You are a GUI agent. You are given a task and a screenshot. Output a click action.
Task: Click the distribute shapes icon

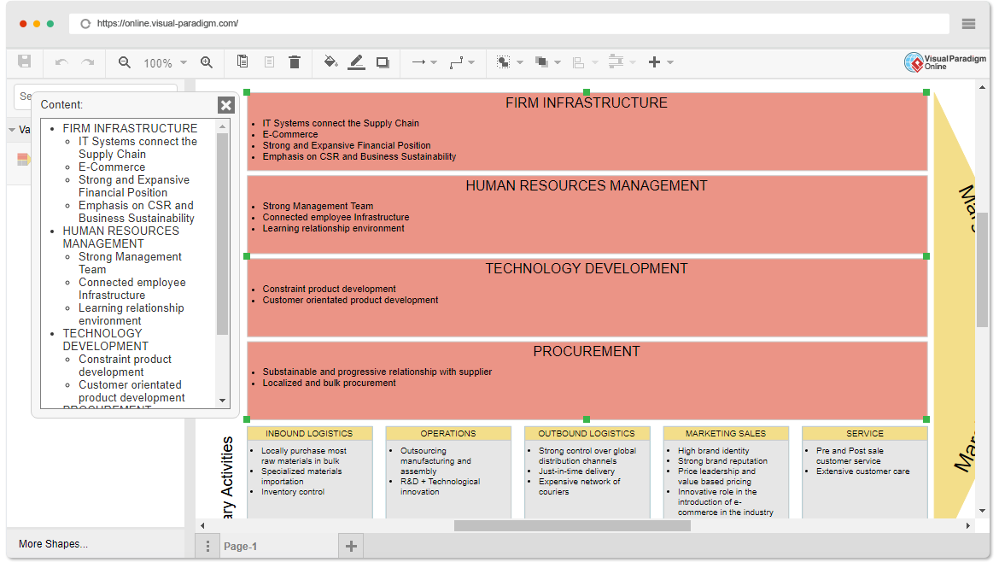pyautogui.click(x=616, y=61)
